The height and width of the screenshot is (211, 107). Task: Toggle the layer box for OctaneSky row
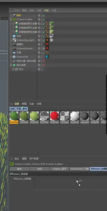click(39, 57)
